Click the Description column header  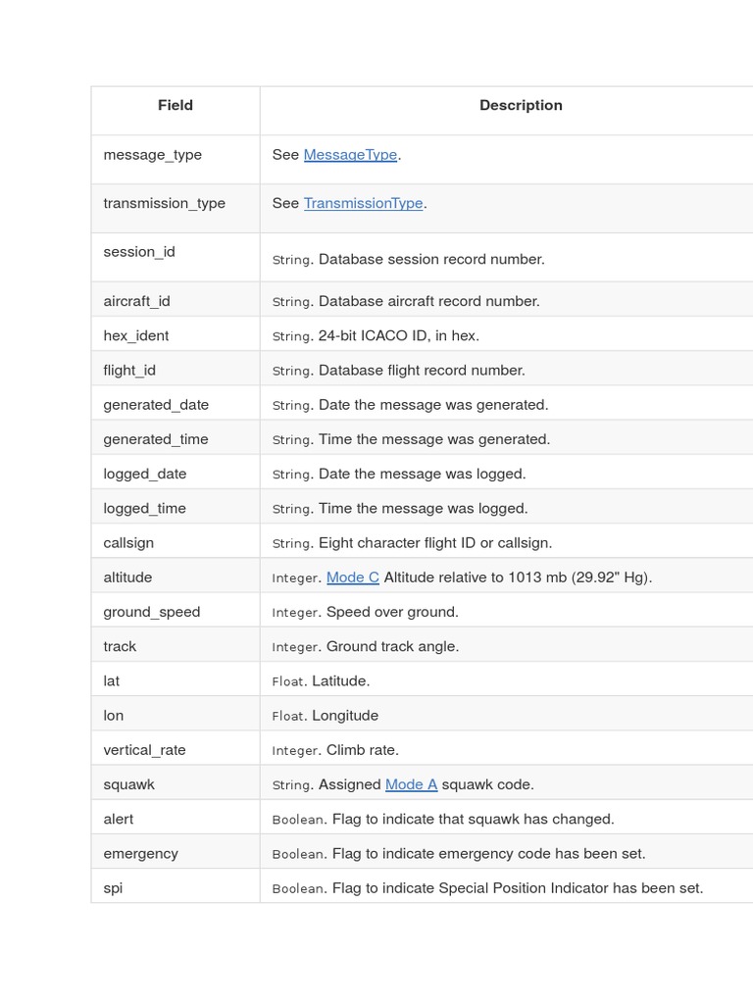pos(521,106)
